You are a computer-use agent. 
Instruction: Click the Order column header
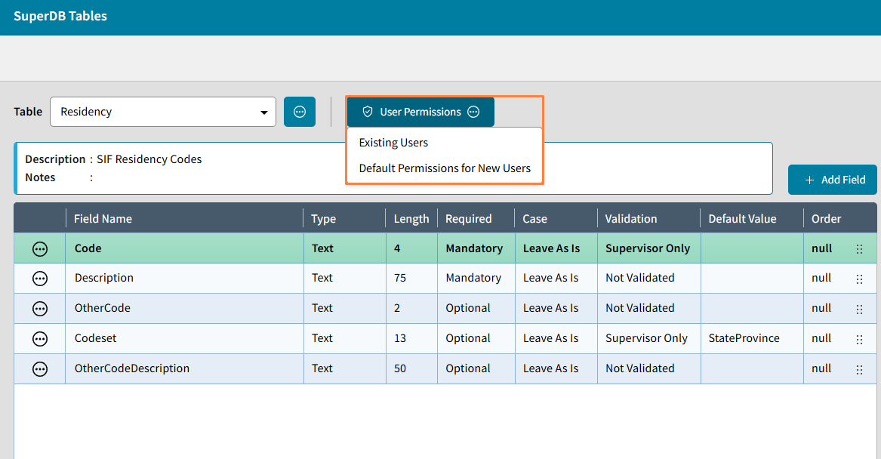826,218
